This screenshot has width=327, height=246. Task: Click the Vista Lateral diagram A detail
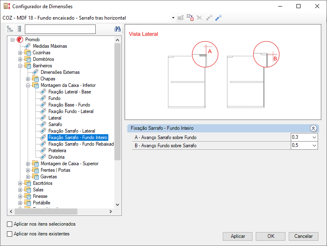point(205,54)
